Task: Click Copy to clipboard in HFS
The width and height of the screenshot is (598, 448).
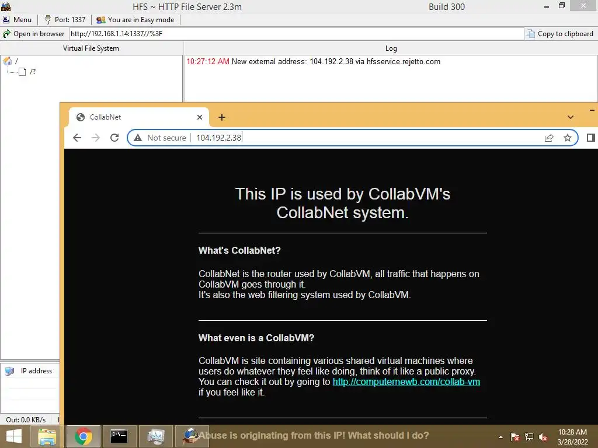Action: coord(560,33)
